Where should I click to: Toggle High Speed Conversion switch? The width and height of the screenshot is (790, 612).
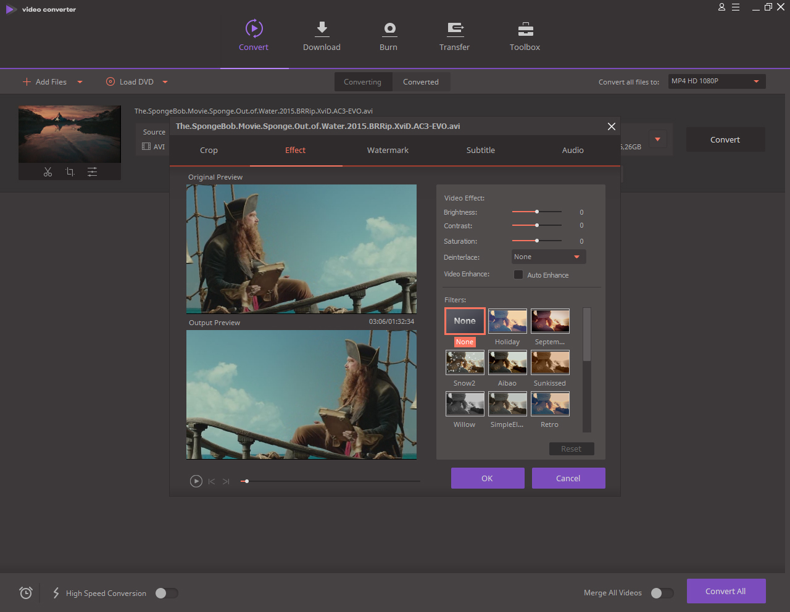(x=167, y=593)
